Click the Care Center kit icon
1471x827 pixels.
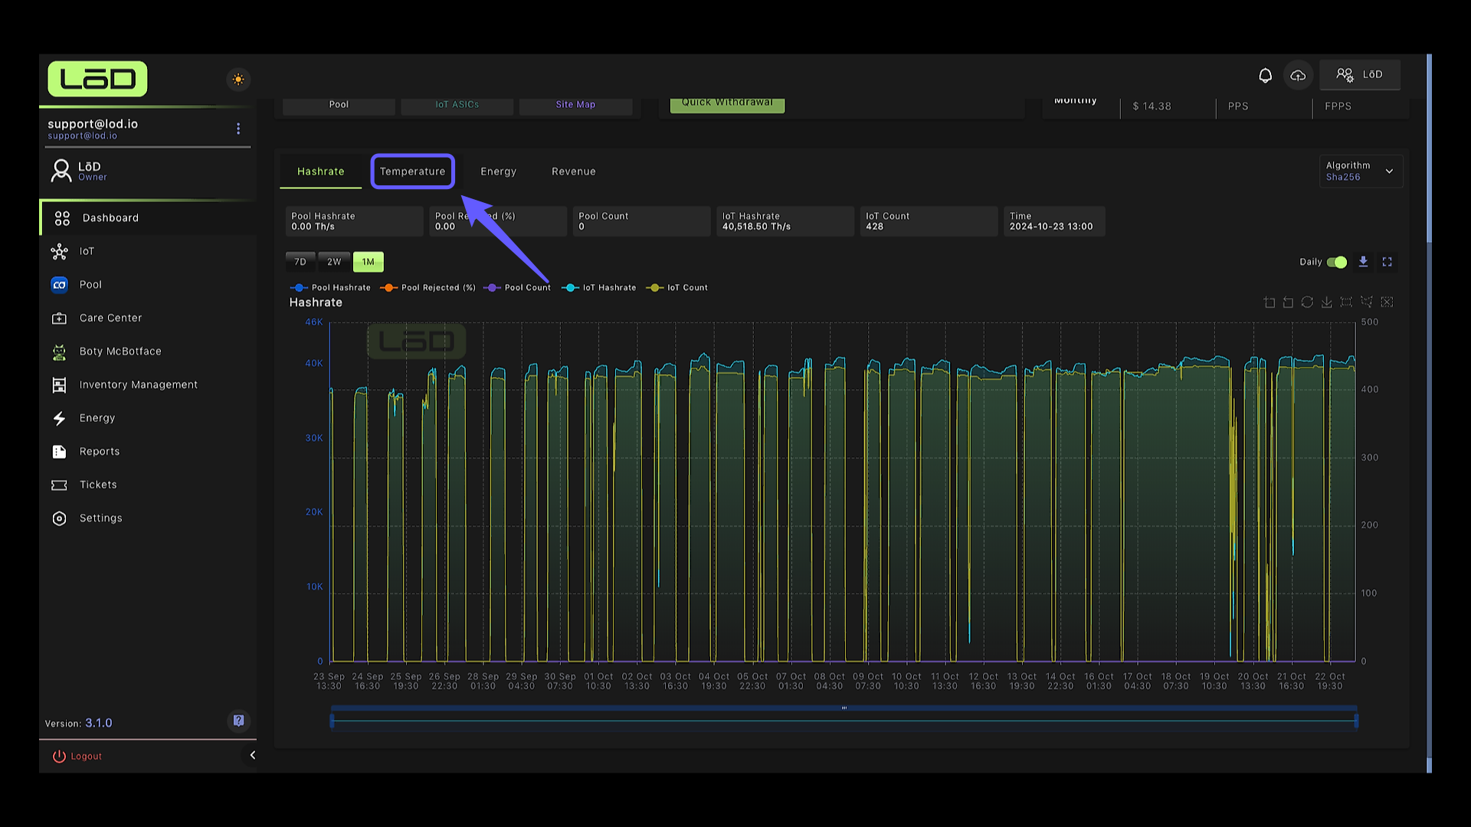point(59,318)
